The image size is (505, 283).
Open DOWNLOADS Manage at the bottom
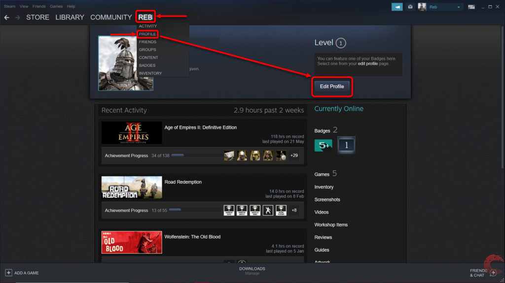[252, 271]
